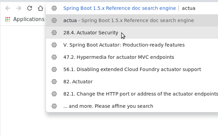Open the Applications bookmark label
The width and height of the screenshot is (218, 136).
(29, 19)
